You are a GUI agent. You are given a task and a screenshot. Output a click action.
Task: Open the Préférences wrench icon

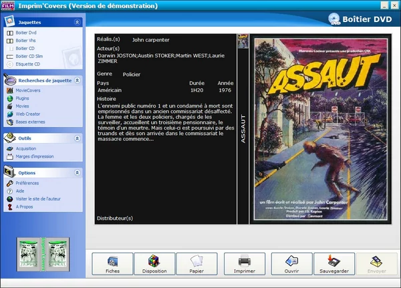tap(10, 183)
